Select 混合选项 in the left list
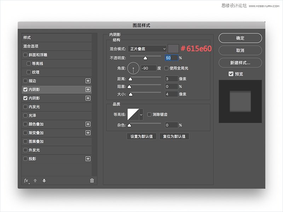The height and width of the screenshot is (212, 283). coord(57,46)
